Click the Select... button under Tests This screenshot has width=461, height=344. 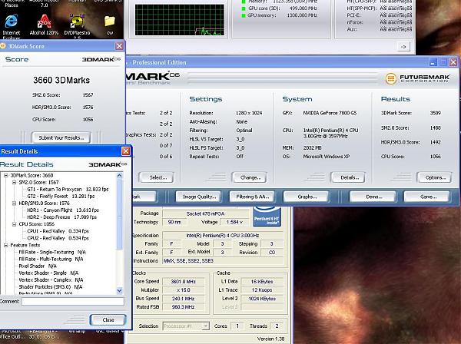(x=157, y=177)
